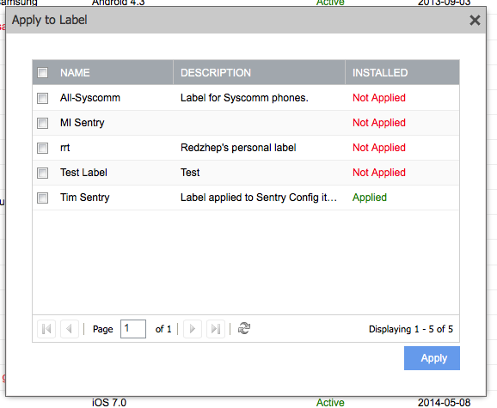
Task: Select the Tim Sentry row name
Action: tap(84, 198)
